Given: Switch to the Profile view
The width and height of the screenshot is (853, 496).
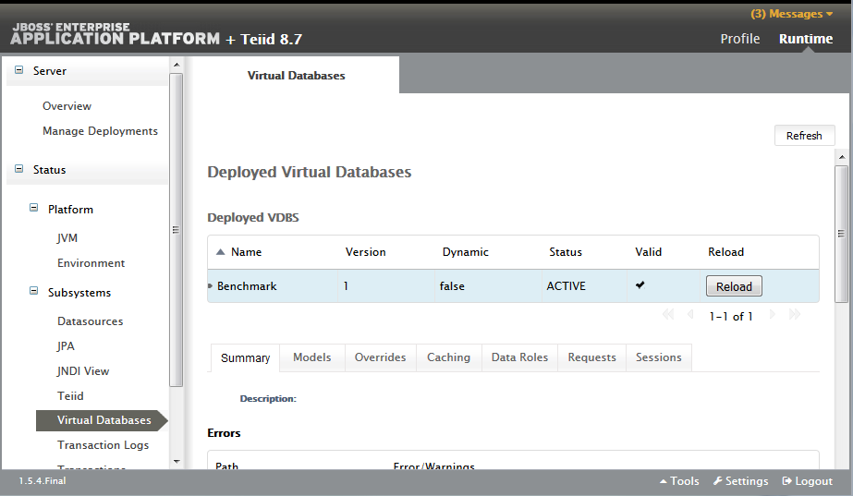Looking at the screenshot, I should 740,39.
